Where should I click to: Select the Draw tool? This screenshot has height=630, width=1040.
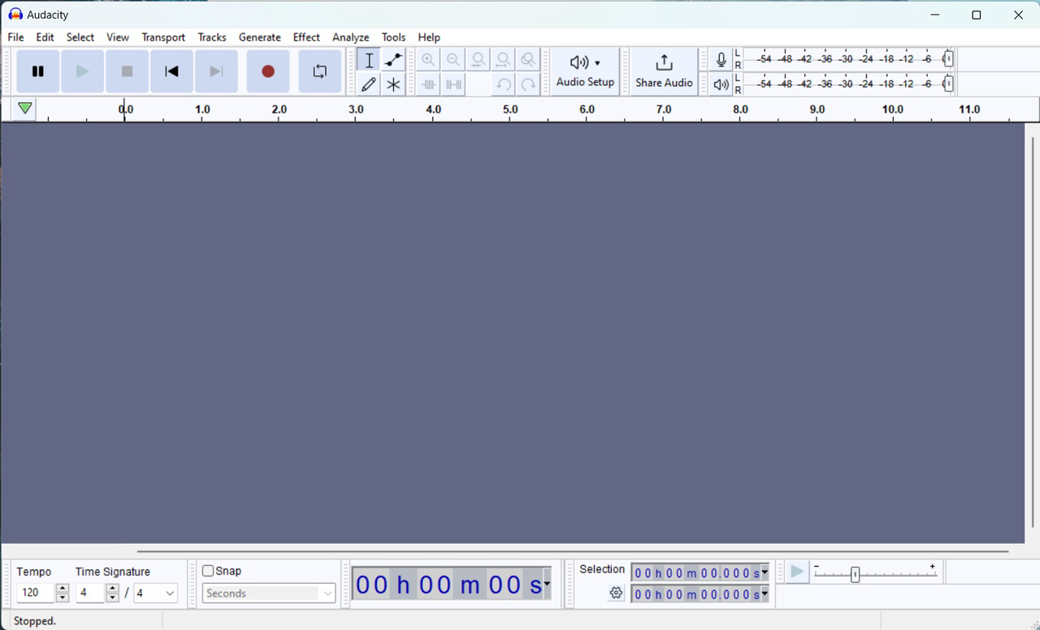pos(368,84)
